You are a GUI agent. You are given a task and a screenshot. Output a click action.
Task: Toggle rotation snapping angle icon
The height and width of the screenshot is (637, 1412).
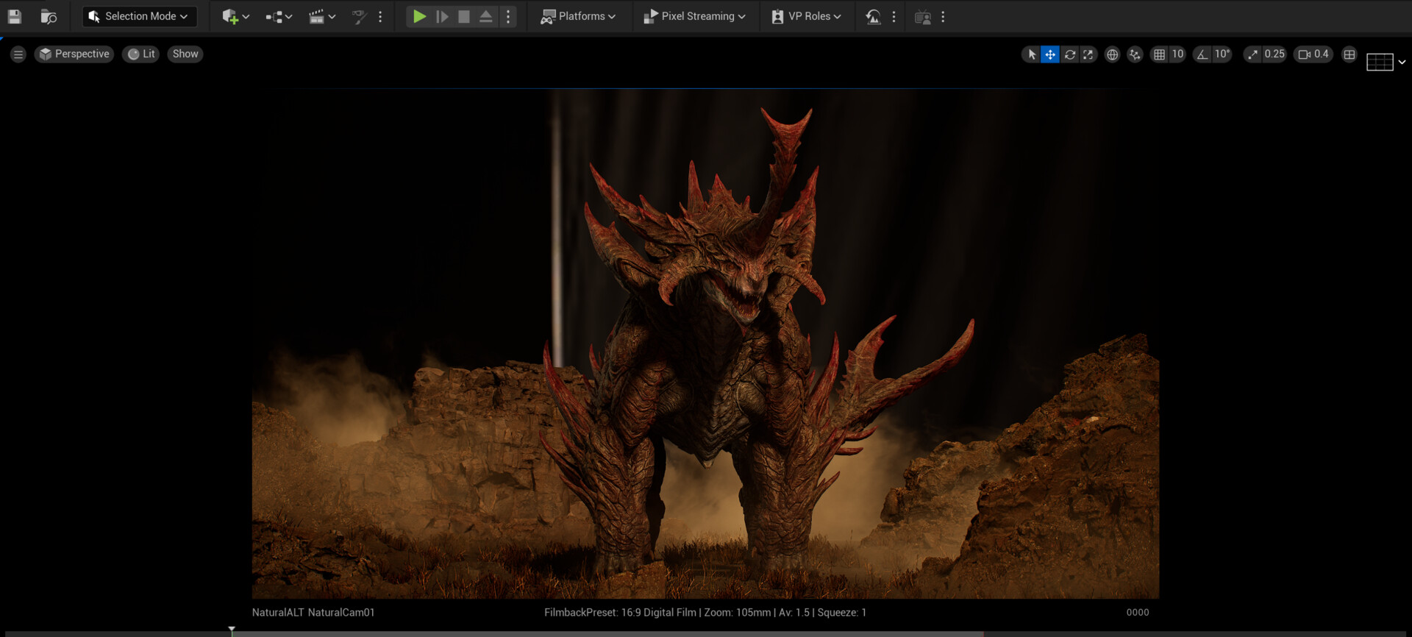pyautogui.click(x=1202, y=54)
